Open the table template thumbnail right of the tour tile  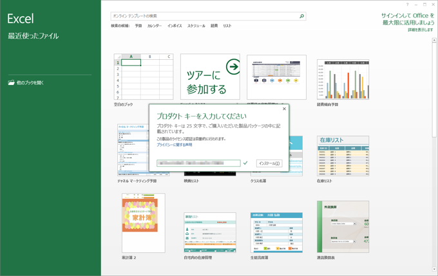click(276, 77)
